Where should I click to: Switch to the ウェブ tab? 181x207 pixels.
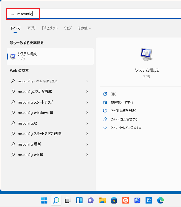point(68,28)
